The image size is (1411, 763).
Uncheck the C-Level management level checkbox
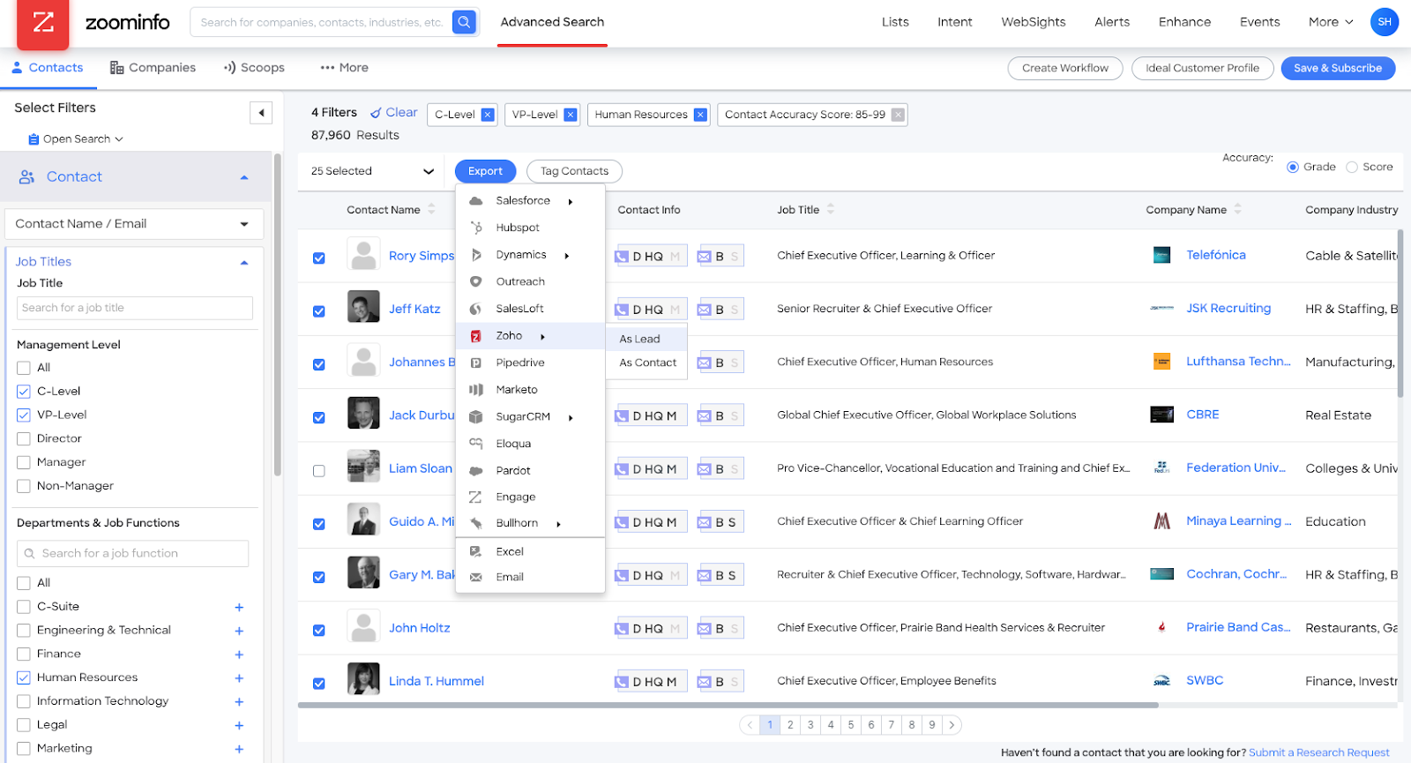pyautogui.click(x=24, y=392)
